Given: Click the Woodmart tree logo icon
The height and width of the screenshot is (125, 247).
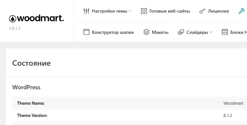Looking at the screenshot, I should tap(13, 19).
